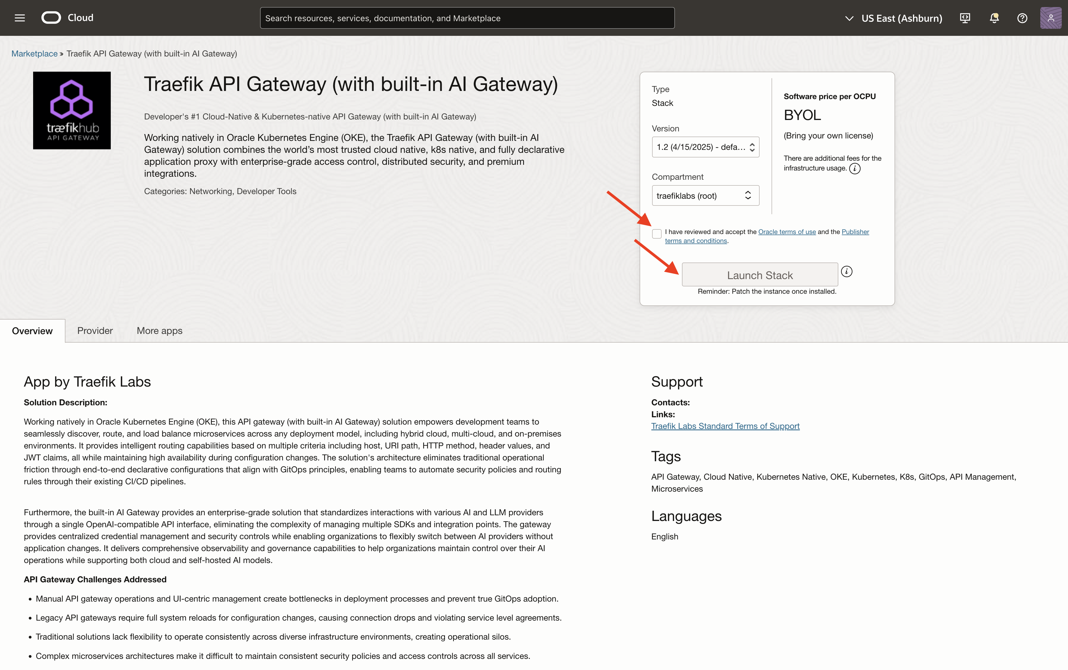1068x670 pixels.
Task: Click the info icon beside infrastructure usage
Action: [x=855, y=168]
